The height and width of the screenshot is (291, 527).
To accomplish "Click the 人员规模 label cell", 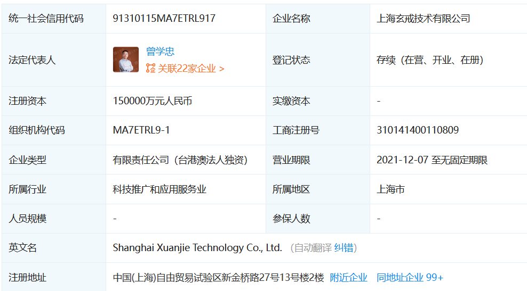I will point(54,219).
